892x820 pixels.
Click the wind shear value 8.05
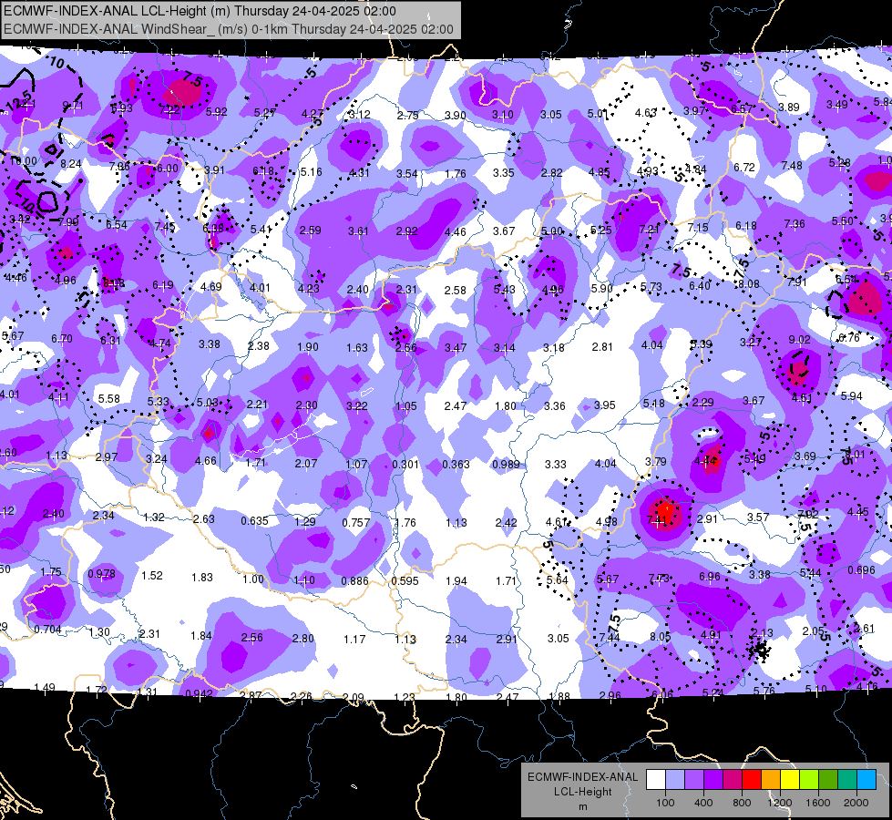[x=661, y=636]
